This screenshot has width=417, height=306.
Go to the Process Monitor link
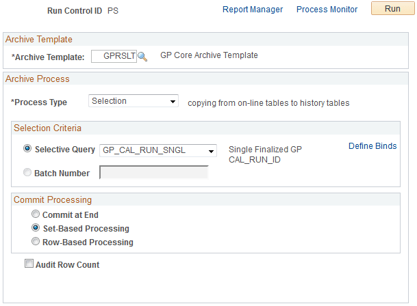327,10
